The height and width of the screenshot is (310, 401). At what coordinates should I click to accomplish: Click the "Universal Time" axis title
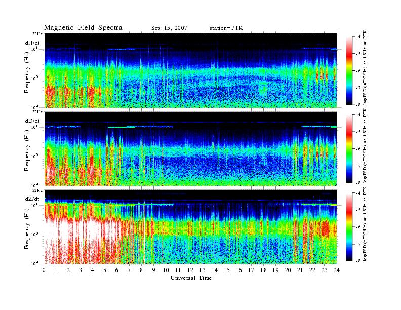(x=191, y=278)
